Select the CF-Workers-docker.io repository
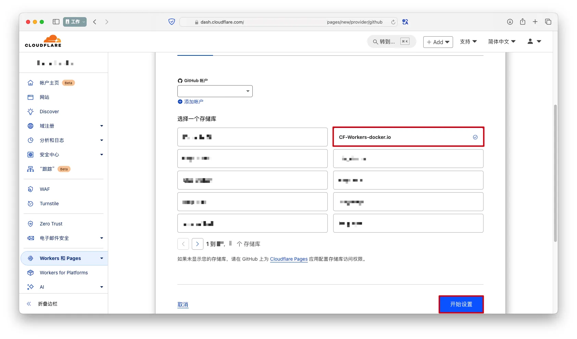The image size is (577, 339). pos(408,137)
